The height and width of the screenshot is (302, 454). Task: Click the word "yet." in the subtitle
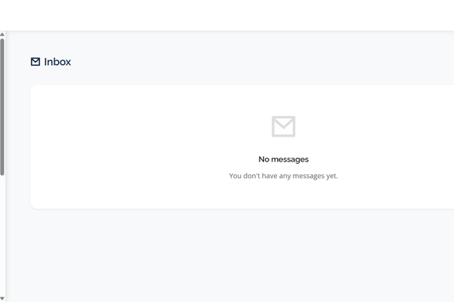332,176
